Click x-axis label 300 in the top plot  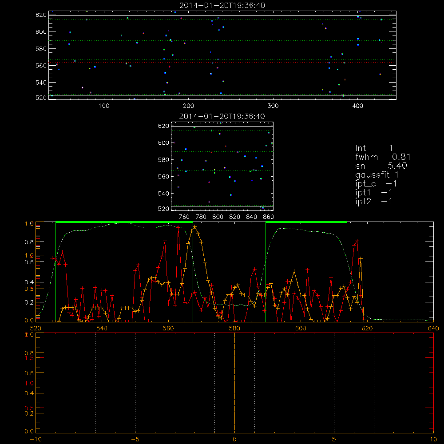pyautogui.click(x=273, y=106)
